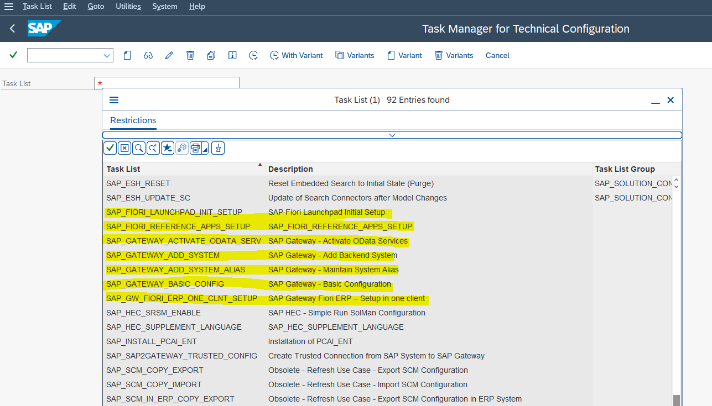Select SAP_FIORI_LAUNCHPAD_INIT_SETUP entry
Screen dimensions: 712x406
(174, 212)
